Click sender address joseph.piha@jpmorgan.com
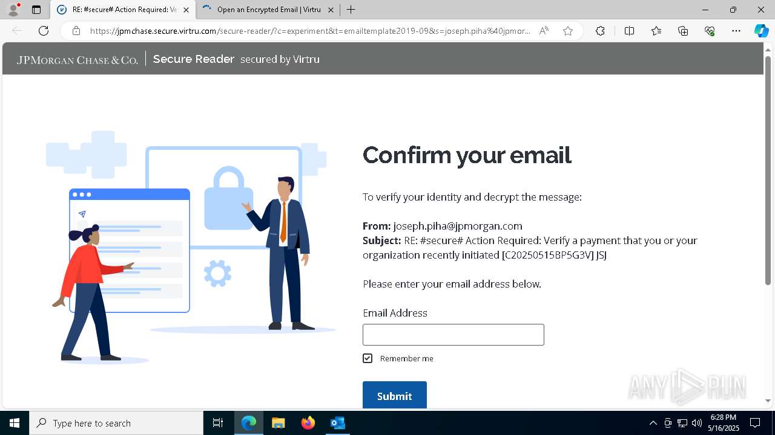 (458, 226)
